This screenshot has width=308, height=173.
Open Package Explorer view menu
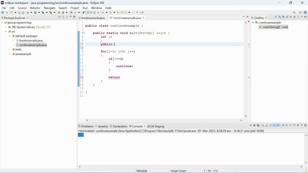click(x=67, y=17)
